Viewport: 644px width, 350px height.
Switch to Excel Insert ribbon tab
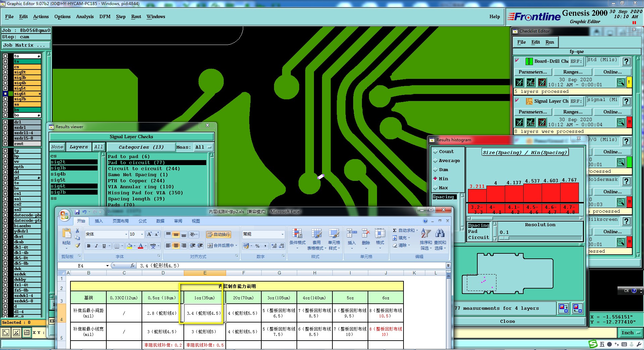coord(99,221)
